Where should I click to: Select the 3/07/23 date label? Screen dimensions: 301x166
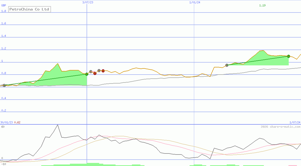pyautogui.click(x=87, y=2)
